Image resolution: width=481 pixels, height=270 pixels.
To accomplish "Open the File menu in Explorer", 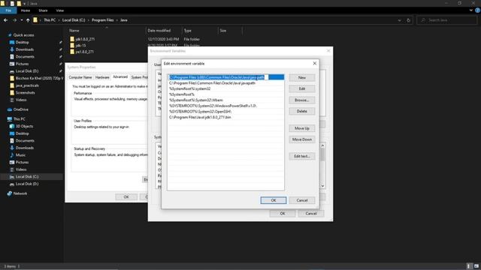I will (x=8, y=10).
